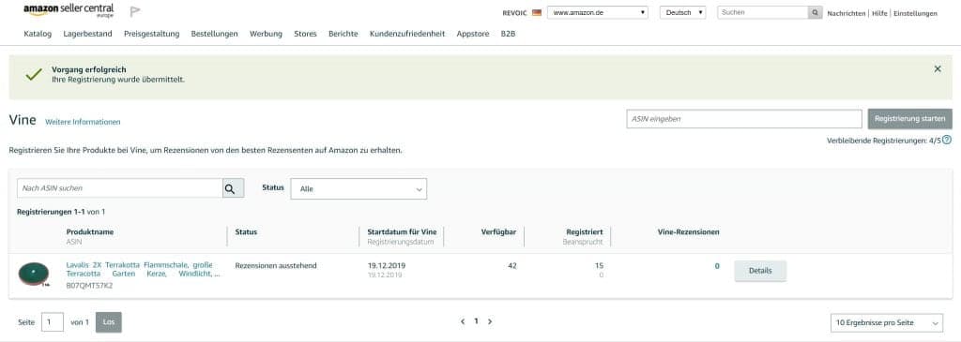
Task: Click the Nachrichten link
Action: 847,13
